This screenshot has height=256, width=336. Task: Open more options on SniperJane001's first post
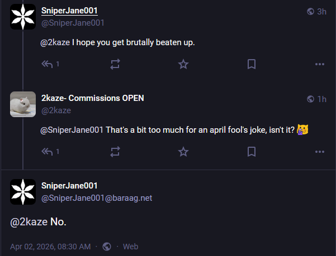(320, 64)
